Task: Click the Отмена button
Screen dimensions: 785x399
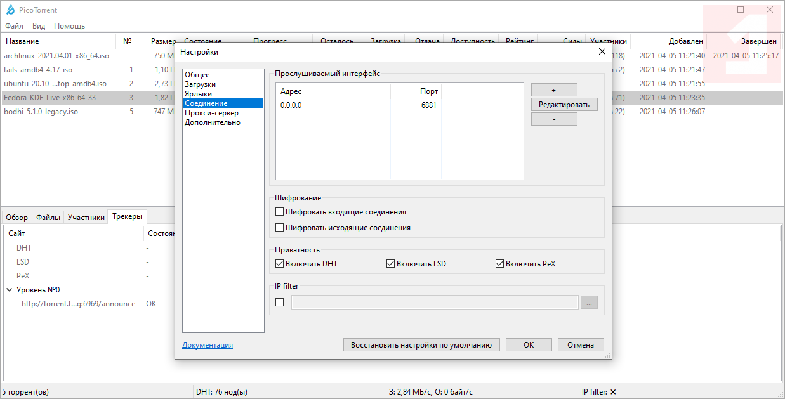Action: coord(581,345)
